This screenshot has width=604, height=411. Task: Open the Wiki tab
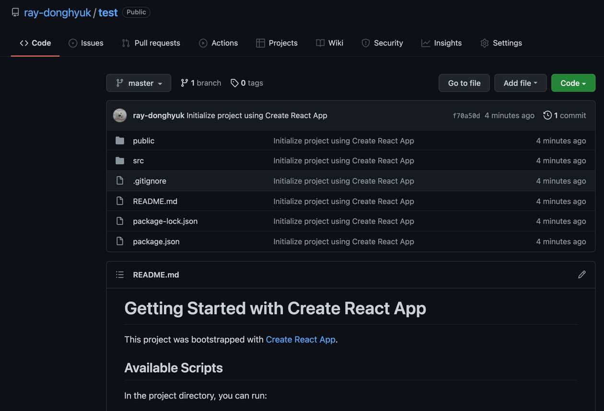click(x=329, y=43)
